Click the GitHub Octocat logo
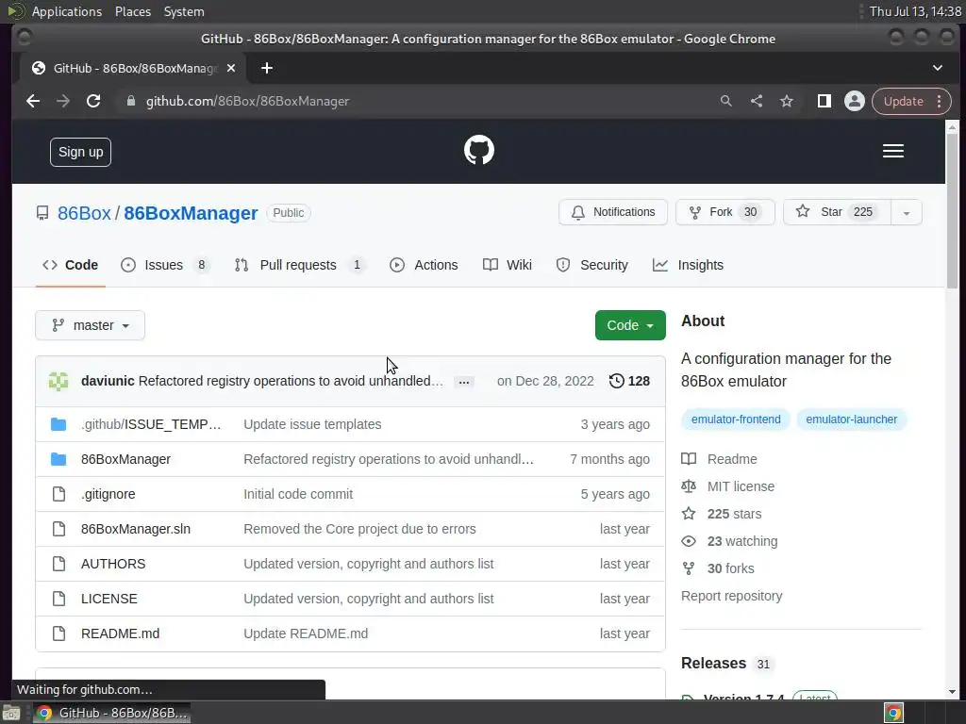 [478, 150]
